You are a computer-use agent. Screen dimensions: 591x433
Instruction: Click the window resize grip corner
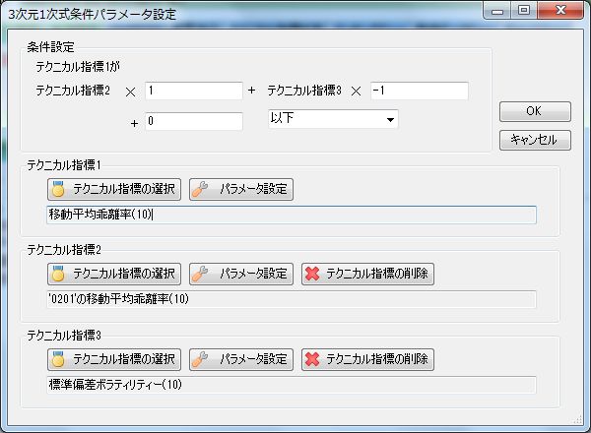tap(577, 419)
